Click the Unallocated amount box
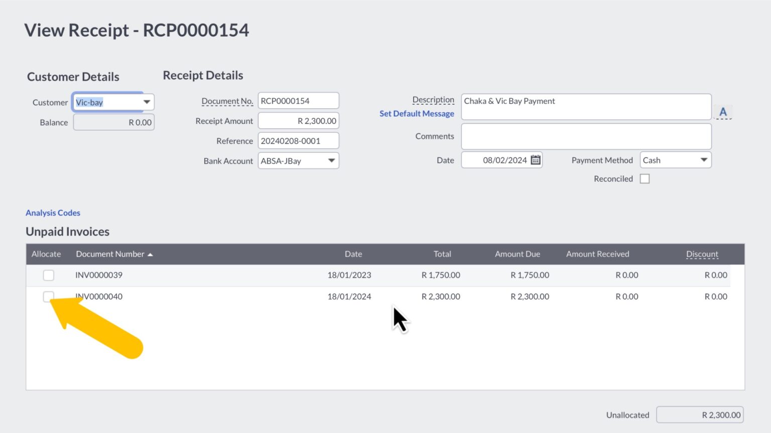This screenshot has height=433, width=771. [700, 414]
